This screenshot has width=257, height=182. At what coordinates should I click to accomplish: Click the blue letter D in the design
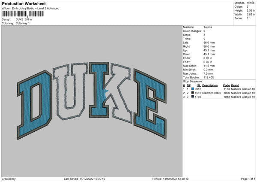(34, 105)
